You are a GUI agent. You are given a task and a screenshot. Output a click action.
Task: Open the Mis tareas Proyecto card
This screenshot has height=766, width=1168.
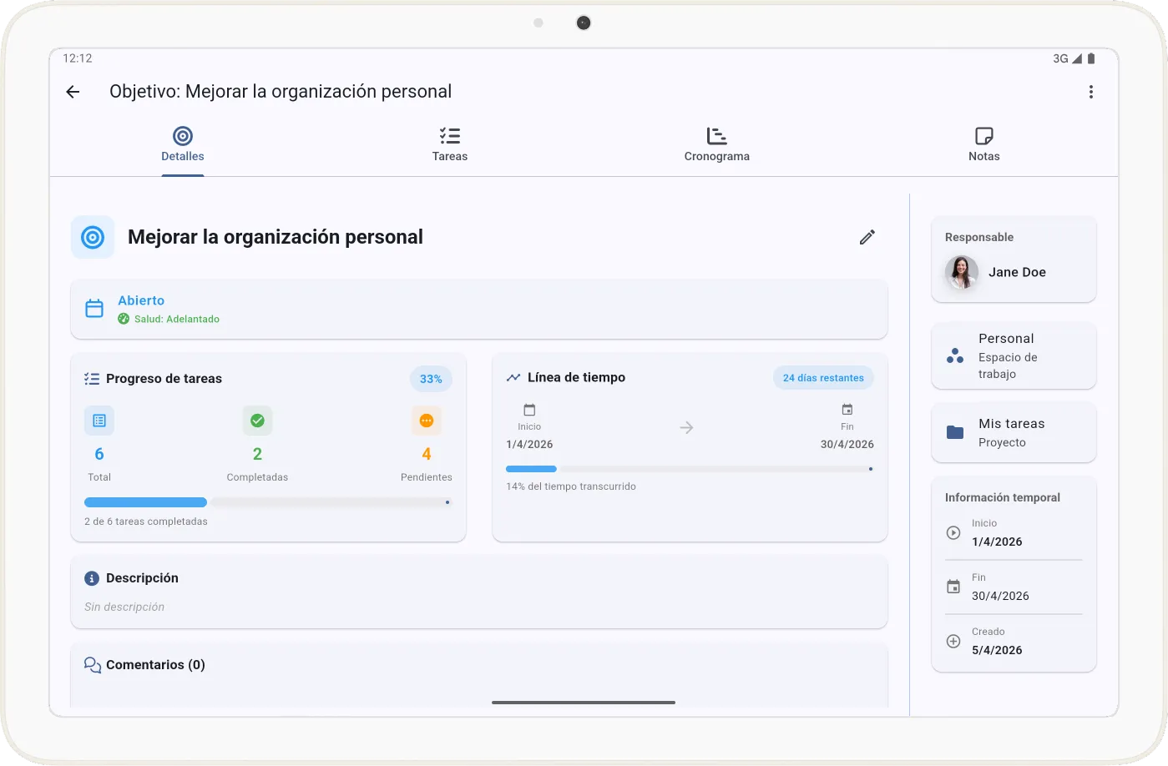1014,432
